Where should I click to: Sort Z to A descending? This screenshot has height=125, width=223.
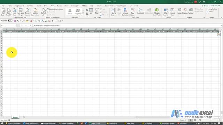pos(87,14)
